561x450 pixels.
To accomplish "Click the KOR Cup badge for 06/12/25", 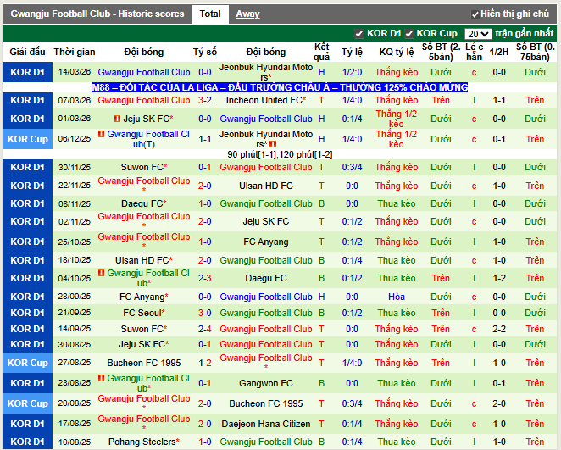I will click(x=27, y=139).
